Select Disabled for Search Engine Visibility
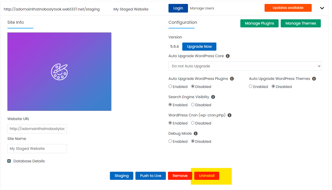Screen dimensions: 332x190 (x=193, y=105)
